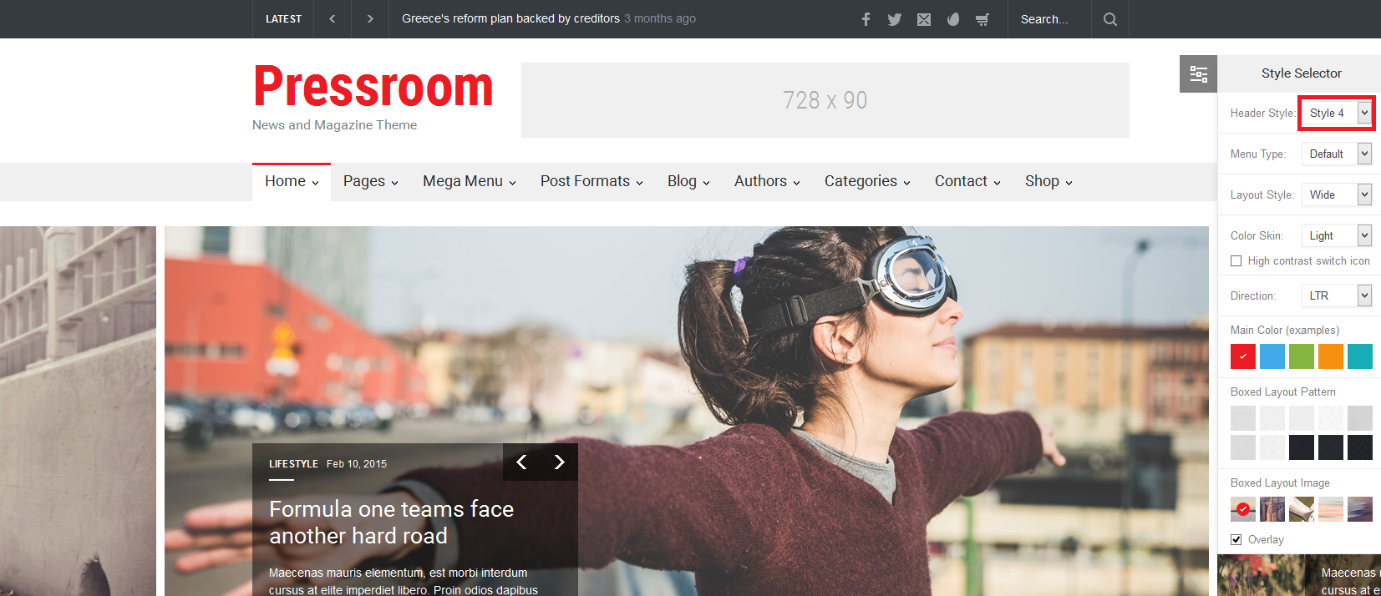Click the Pressroom logo link
Viewport: 1381px width, 596px height.
[x=373, y=87]
